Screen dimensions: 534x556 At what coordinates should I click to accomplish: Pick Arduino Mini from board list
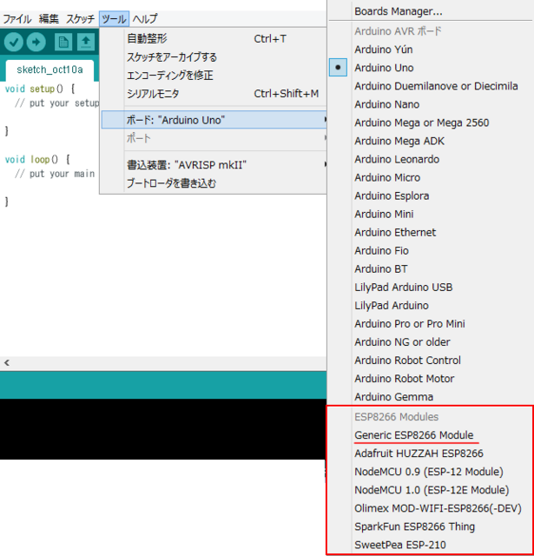[431, 215]
